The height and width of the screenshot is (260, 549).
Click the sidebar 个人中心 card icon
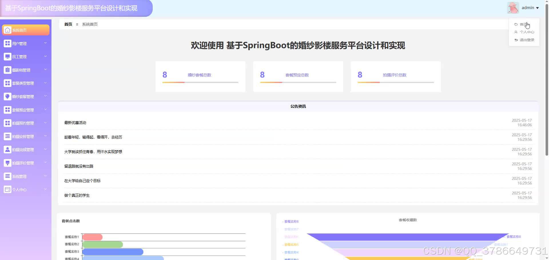pyautogui.click(x=7, y=189)
